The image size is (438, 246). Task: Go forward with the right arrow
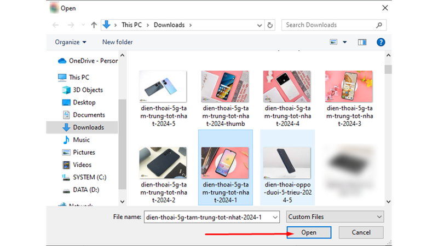71,25
